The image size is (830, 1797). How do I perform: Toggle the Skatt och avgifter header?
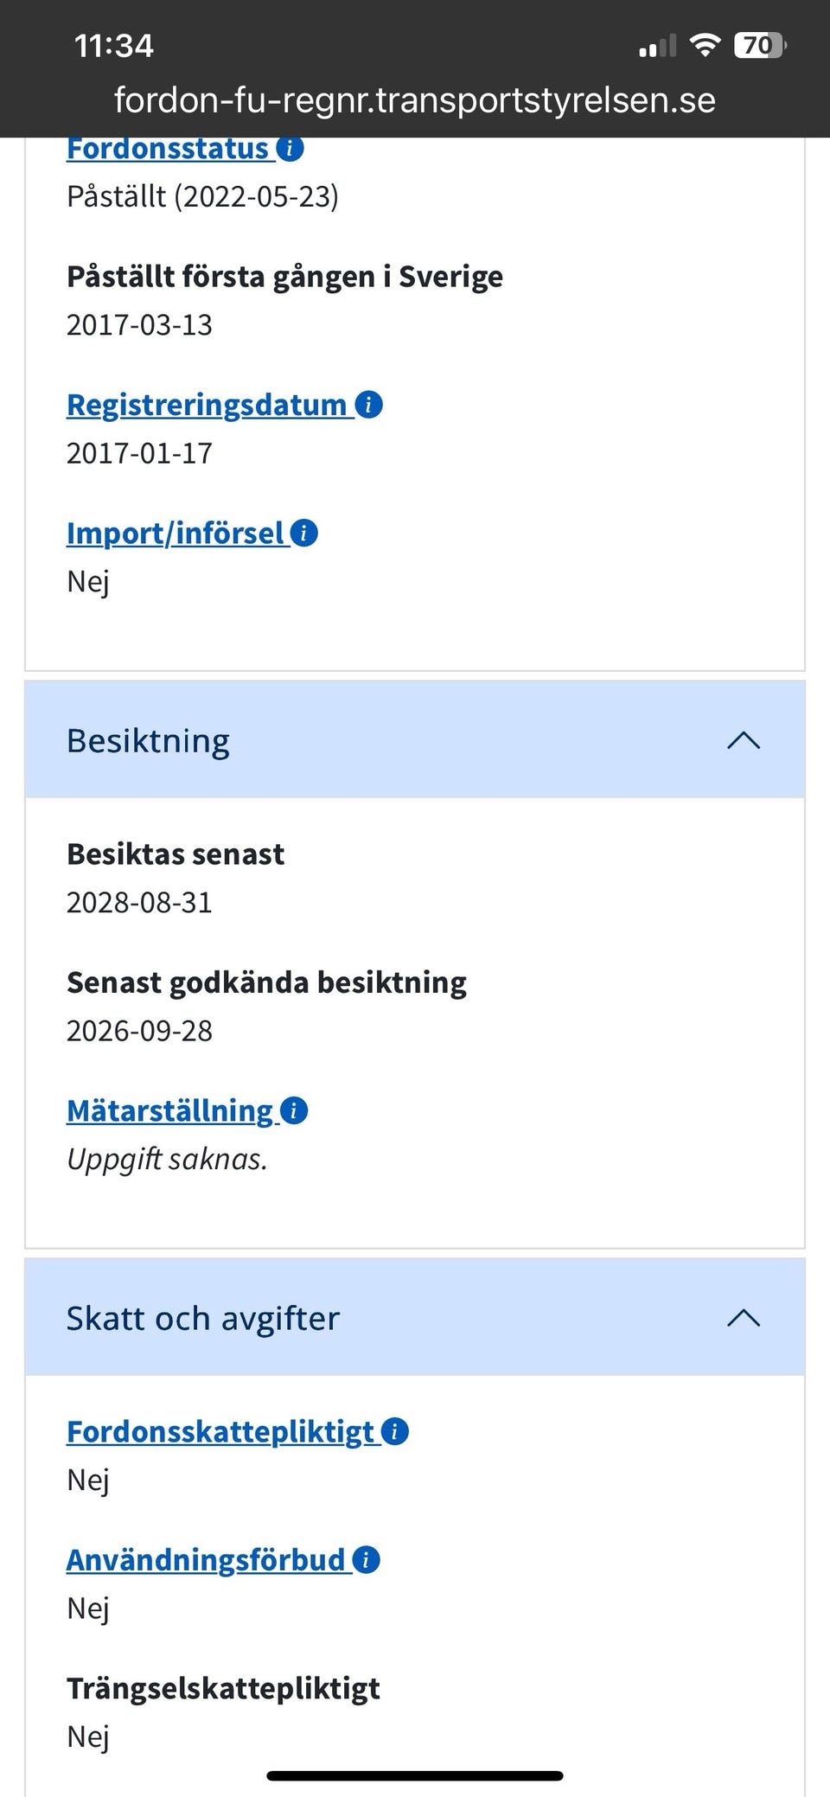tap(415, 1318)
